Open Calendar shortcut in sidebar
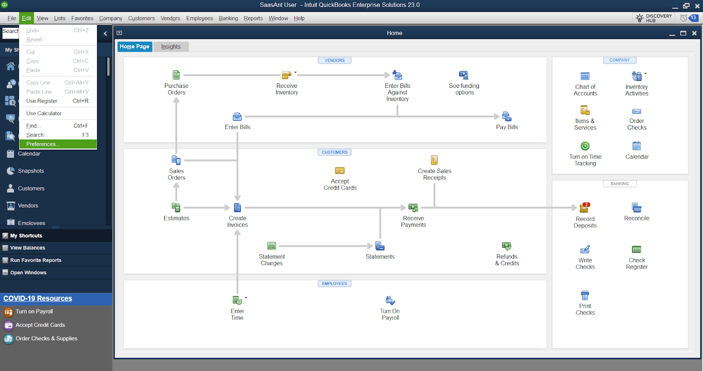This screenshot has height=371, width=703. [29, 154]
